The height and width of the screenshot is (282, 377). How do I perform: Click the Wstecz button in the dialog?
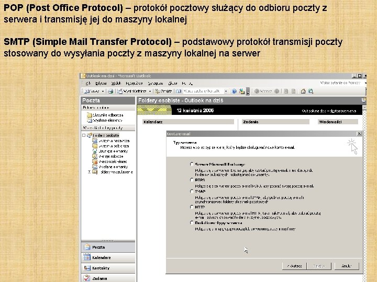tap(294, 266)
